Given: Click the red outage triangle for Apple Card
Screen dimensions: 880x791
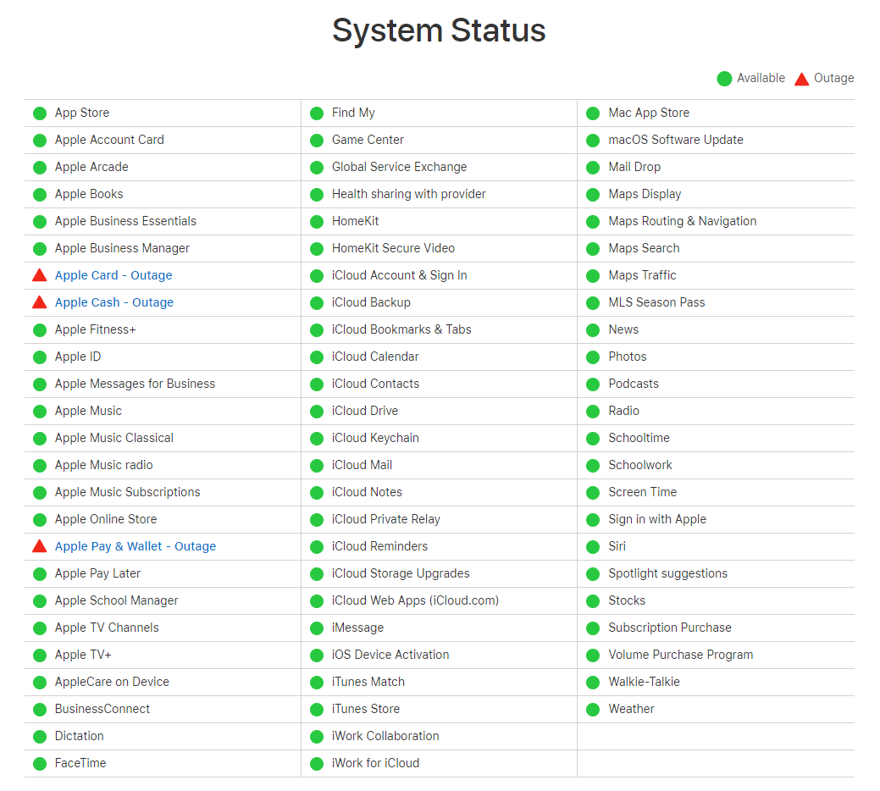Looking at the screenshot, I should [39, 275].
